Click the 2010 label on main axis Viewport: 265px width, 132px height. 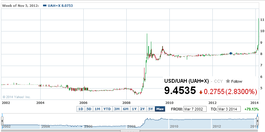[169, 103]
